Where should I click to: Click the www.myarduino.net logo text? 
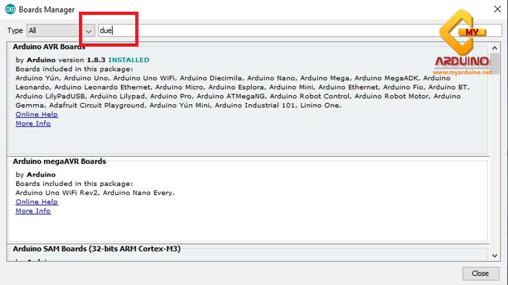[x=462, y=73]
